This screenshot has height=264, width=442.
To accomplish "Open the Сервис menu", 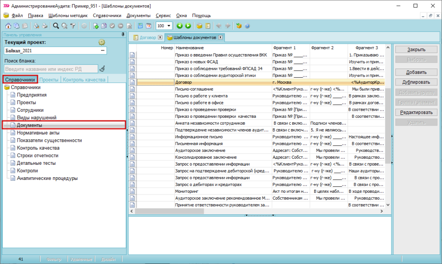I will (x=163, y=16).
